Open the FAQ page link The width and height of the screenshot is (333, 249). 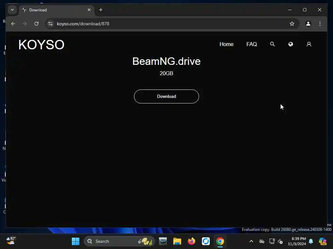click(x=252, y=44)
